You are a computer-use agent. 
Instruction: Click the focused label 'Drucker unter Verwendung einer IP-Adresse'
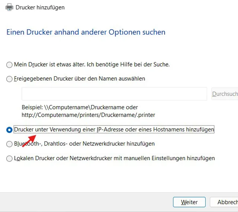coord(114,130)
